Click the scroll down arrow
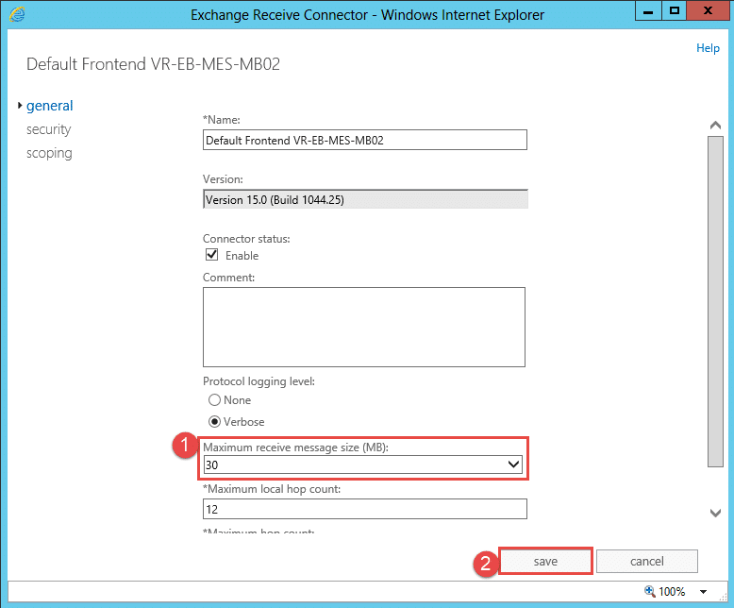Viewport: 734px width, 608px height. [x=715, y=513]
